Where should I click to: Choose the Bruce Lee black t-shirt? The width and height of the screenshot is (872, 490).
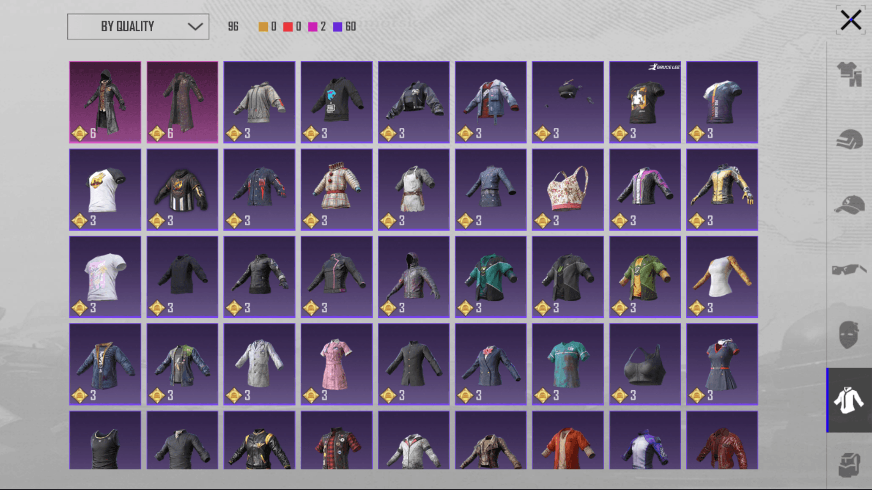pos(645,102)
